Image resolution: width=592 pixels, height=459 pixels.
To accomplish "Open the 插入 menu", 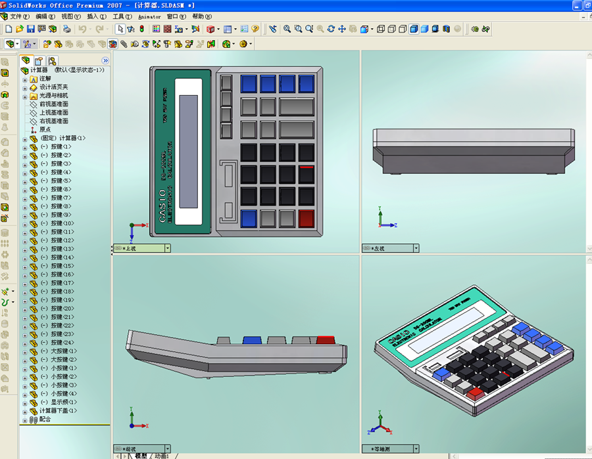I will (97, 16).
